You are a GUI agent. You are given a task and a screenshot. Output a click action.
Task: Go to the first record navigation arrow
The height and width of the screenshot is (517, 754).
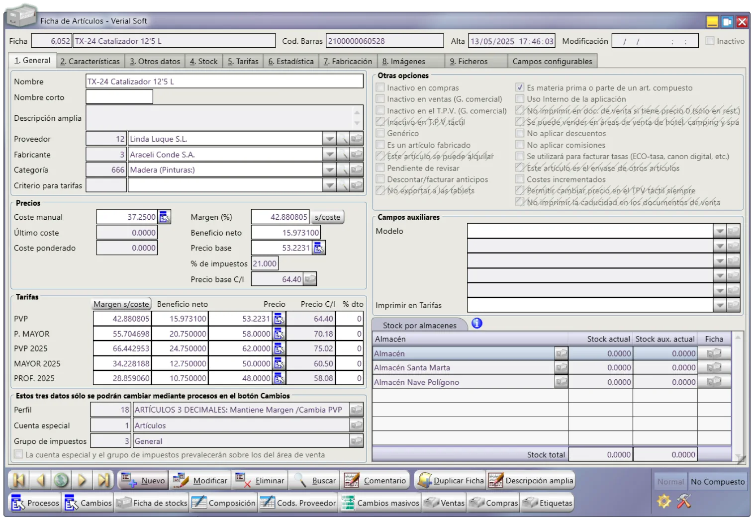19,480
